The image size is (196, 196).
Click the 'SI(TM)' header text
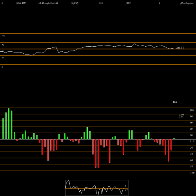point(74,3)
